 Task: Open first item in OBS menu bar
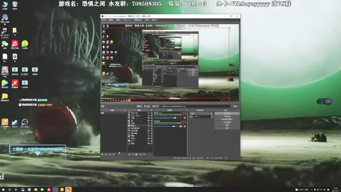[104, 20]
